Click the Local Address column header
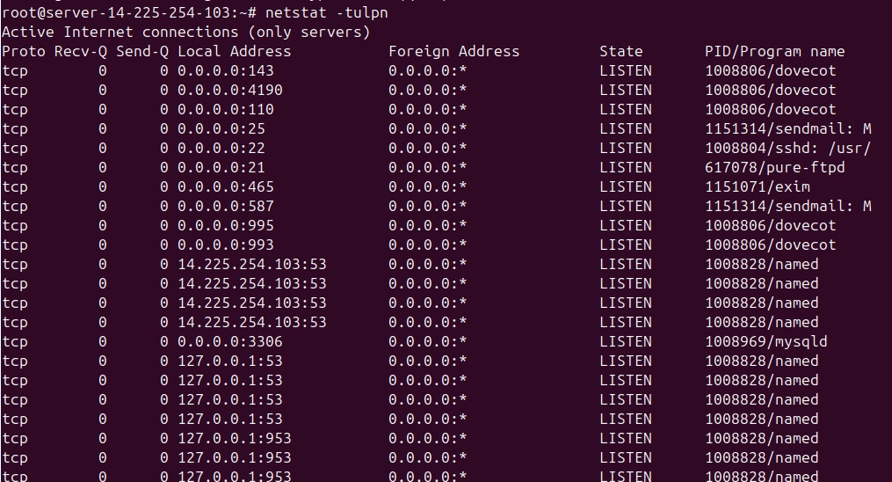Image resolution: width=892 pixels, height=482 pixels. 234,51
